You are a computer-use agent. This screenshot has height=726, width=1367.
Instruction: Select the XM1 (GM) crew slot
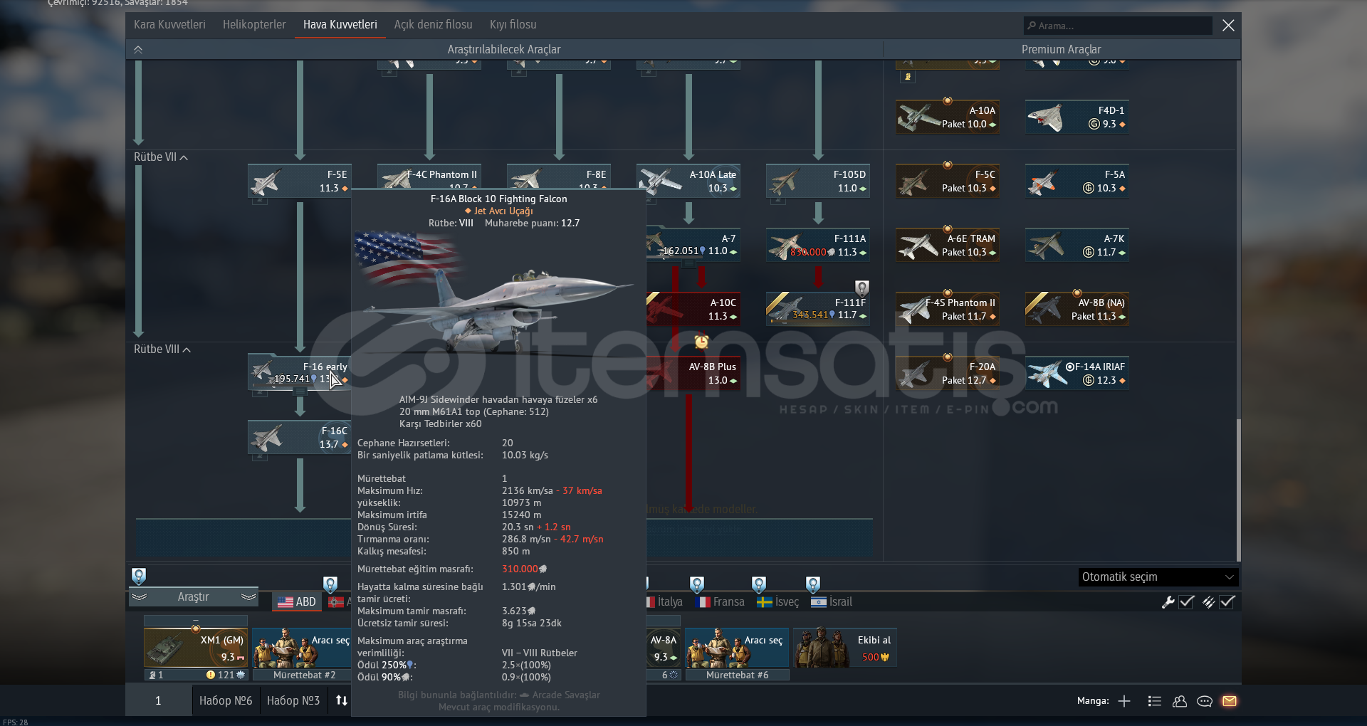click(196, 648)
